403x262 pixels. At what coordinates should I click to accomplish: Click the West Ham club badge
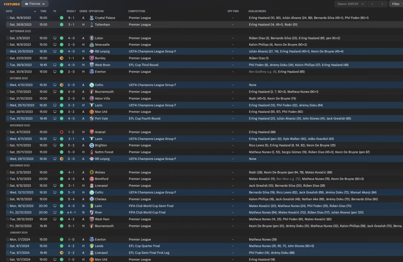[x=92, y=219]
